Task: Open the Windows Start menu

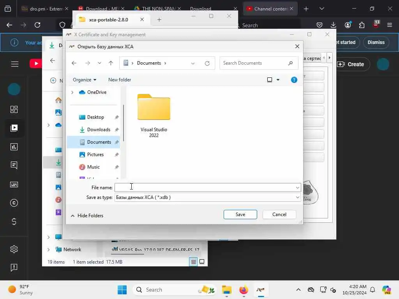Action: [x=122, y=290]
